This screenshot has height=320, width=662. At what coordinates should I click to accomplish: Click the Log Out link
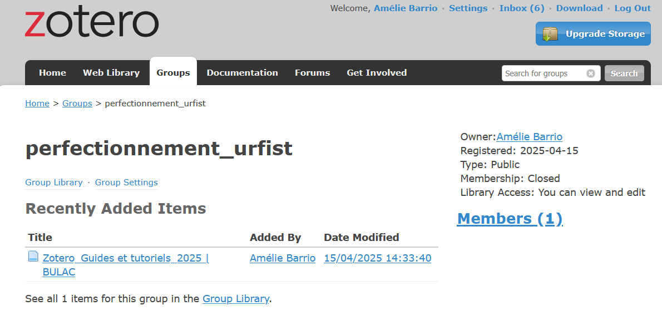click(x=633, y=8)
